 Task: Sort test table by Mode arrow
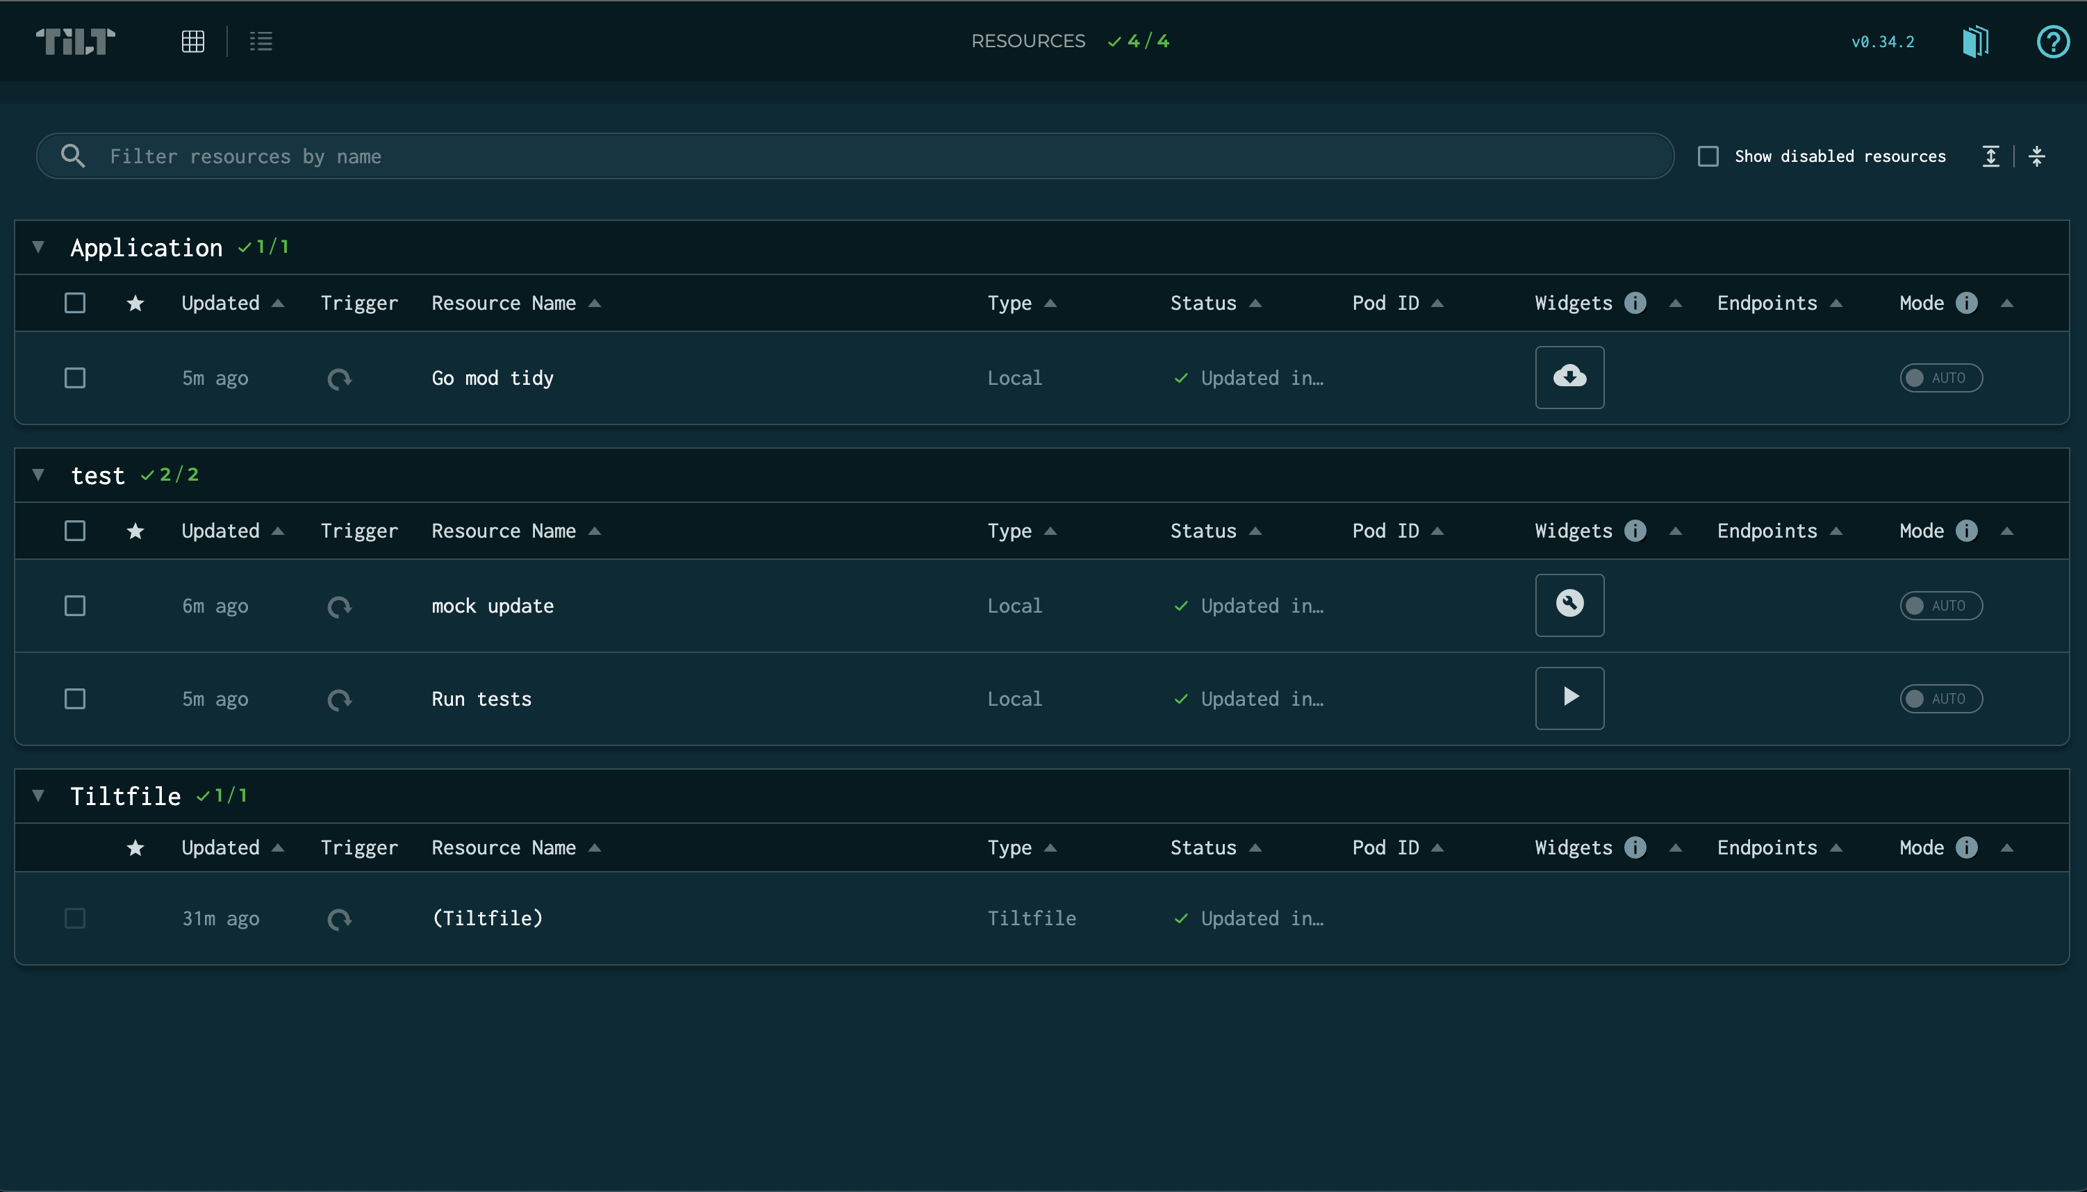click(2007, 531)
